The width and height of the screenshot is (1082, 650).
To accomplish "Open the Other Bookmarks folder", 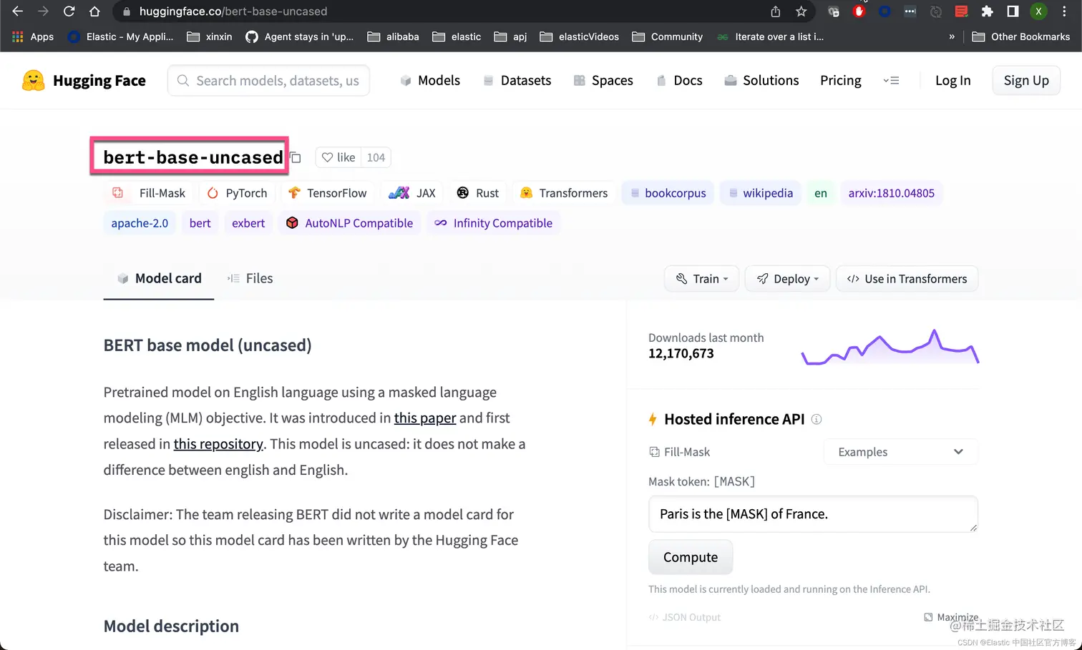I will click(x=1021, y=36).
